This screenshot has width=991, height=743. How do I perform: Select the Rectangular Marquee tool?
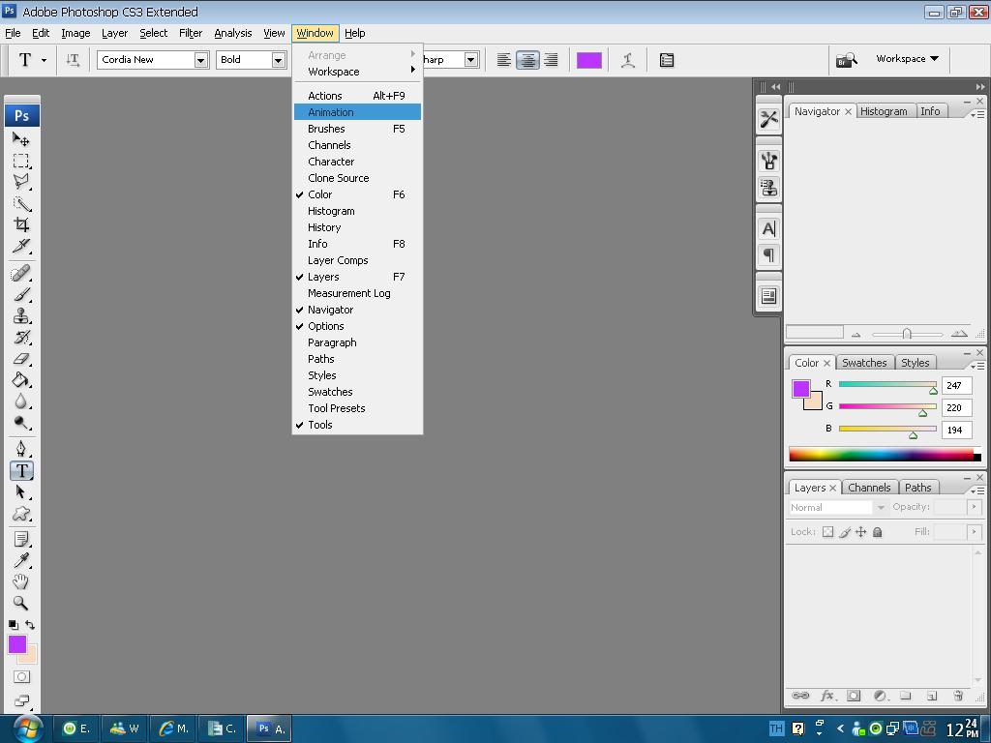point(21,161)
